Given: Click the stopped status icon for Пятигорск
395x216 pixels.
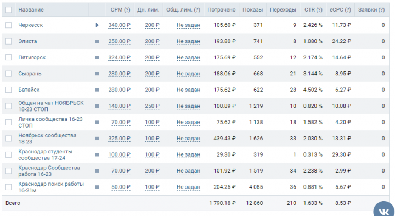Looking at the screenshot, I should (x=97, y=58).
